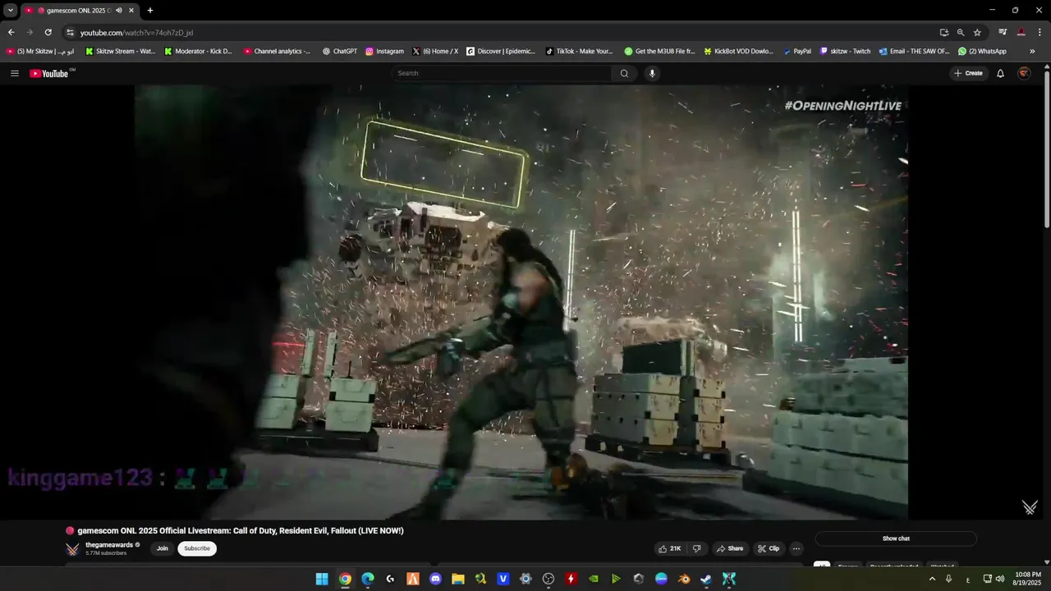
Task: Open Chrome three-dot menu
Action: click(1040, 32)
